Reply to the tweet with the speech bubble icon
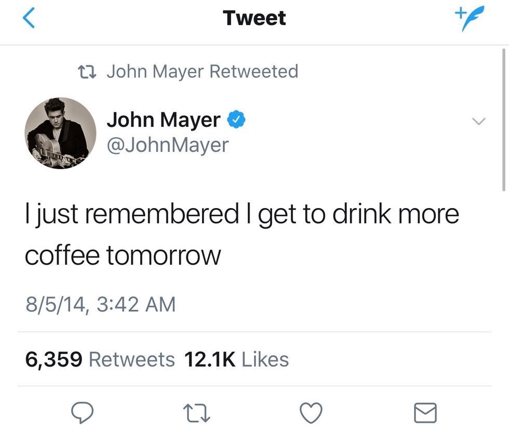The width and height of the screenshot is (509, 440). pos(82,413)
